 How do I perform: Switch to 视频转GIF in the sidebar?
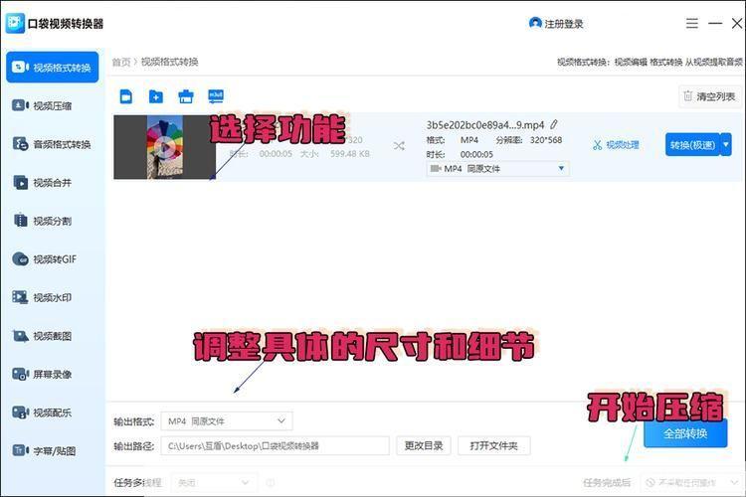click(x=53, y=259)
